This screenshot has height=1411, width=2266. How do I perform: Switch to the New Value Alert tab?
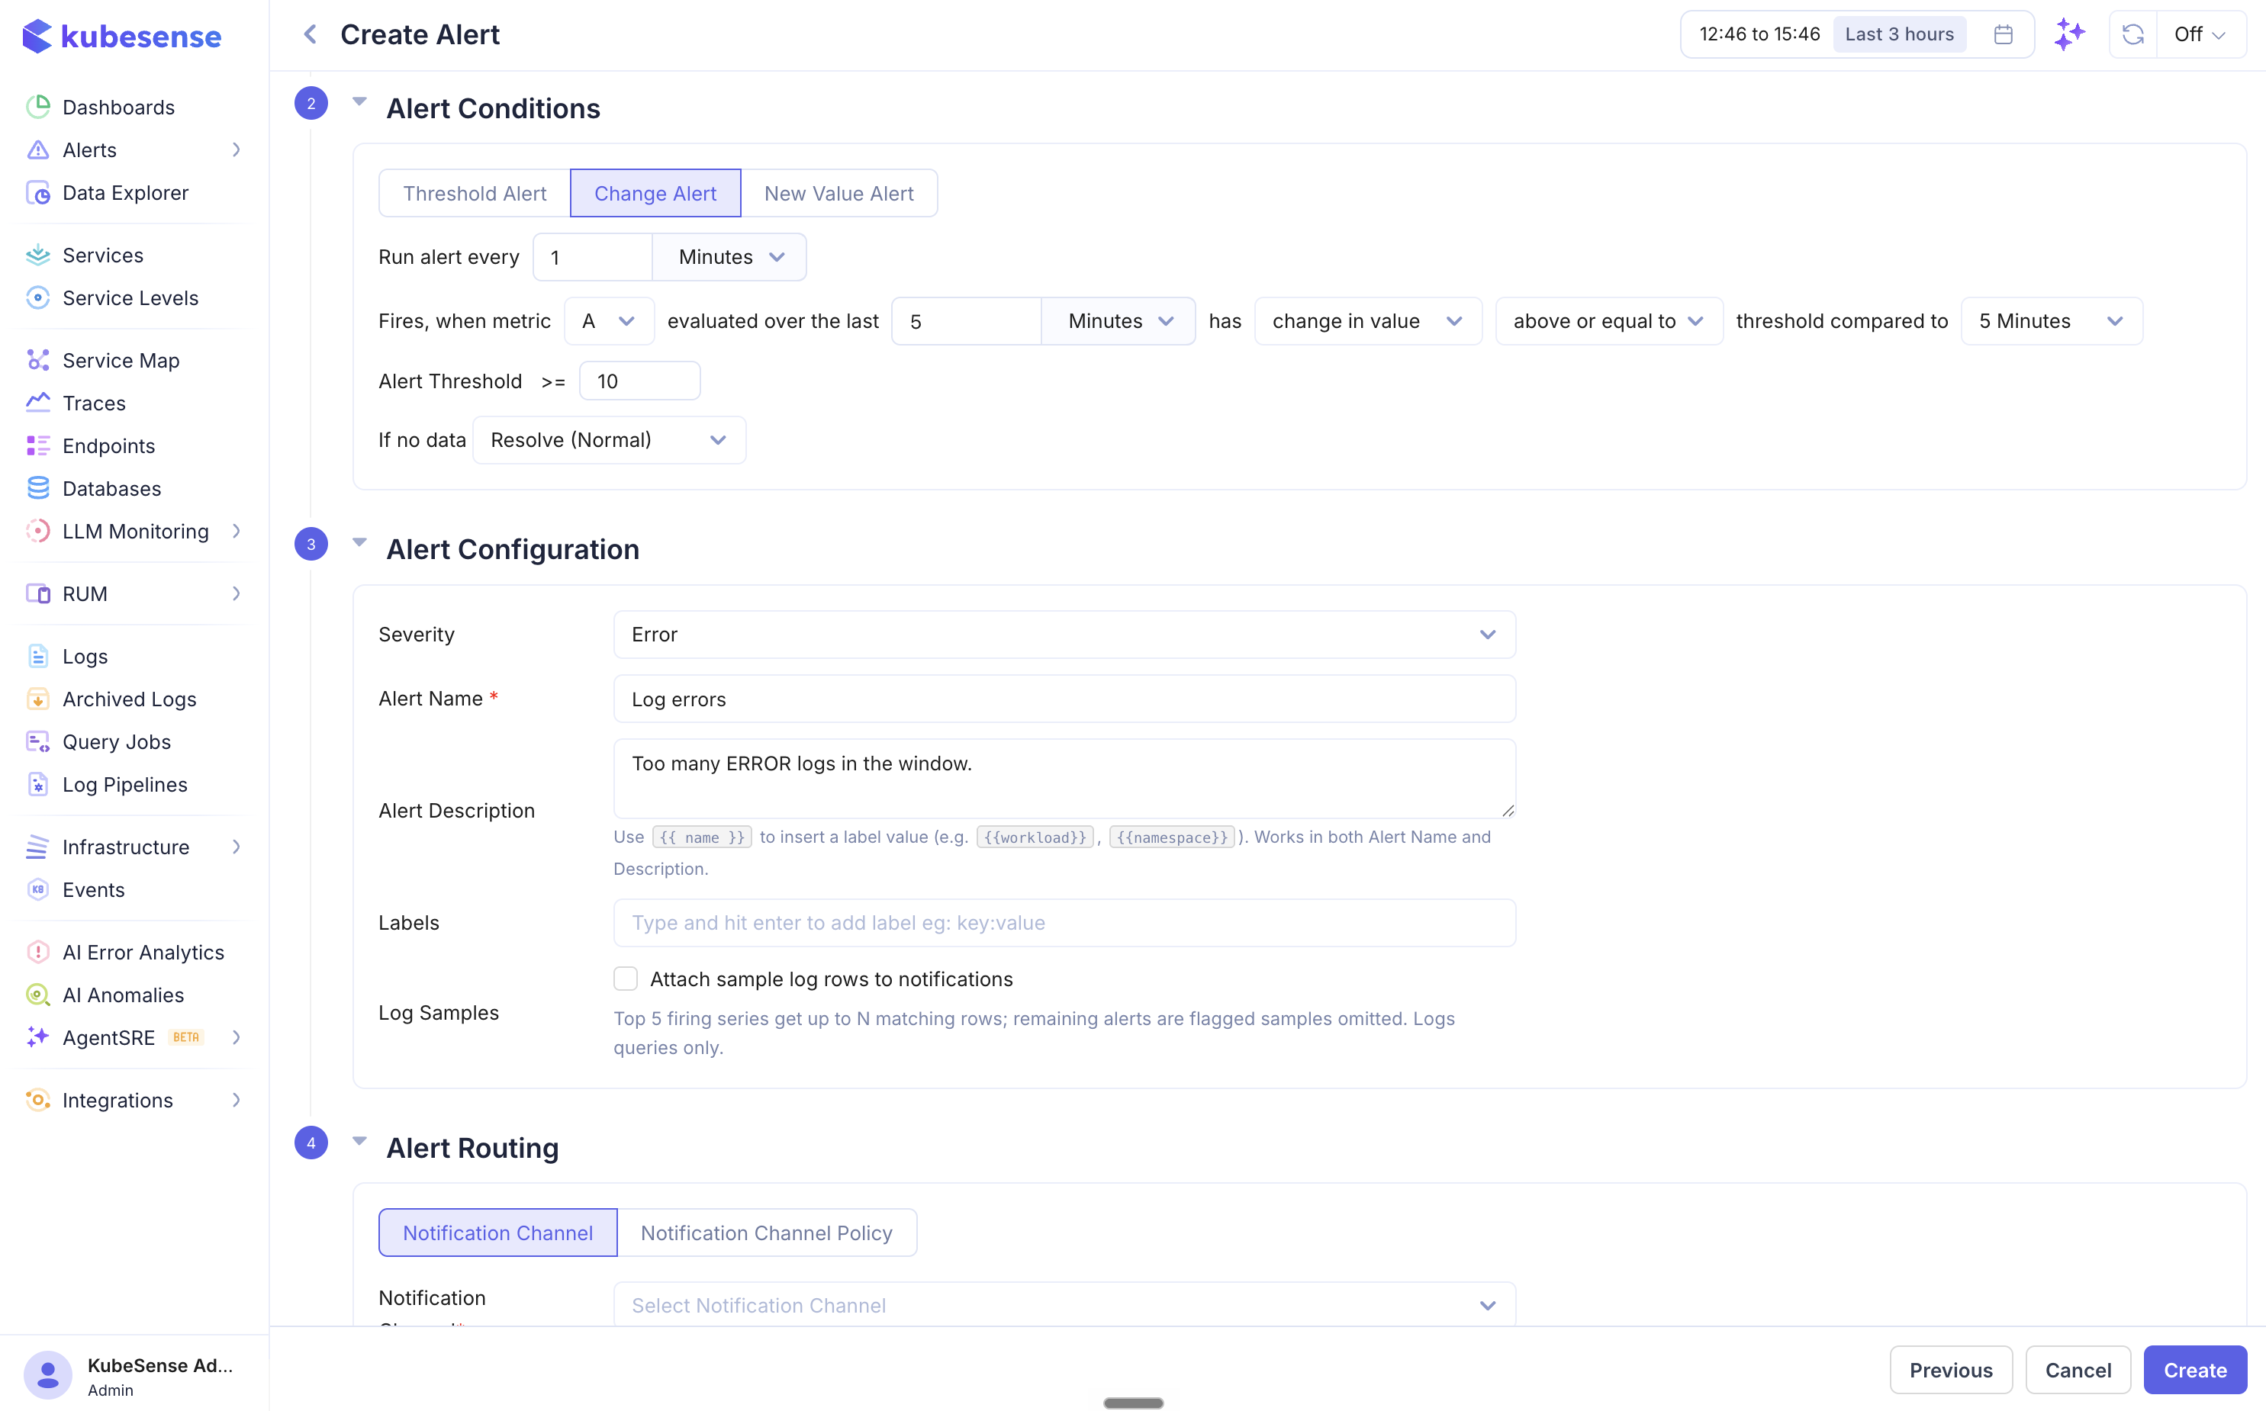coord(839,193)
